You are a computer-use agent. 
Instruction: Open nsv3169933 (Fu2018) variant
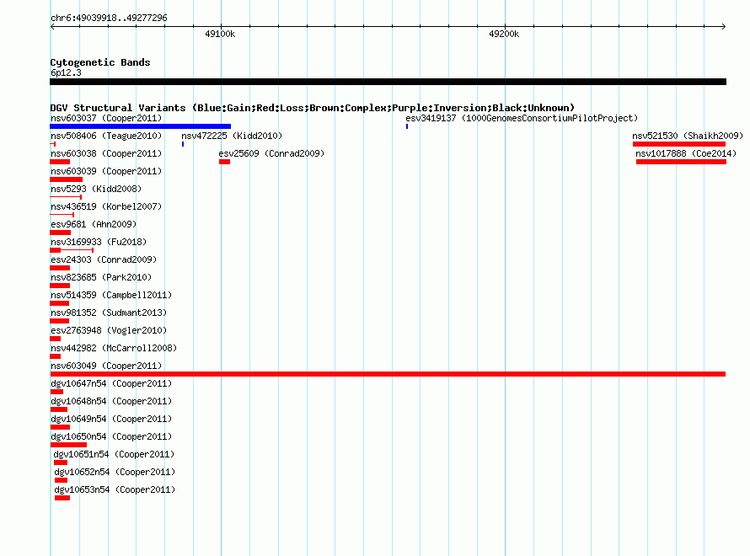[99, 242]
